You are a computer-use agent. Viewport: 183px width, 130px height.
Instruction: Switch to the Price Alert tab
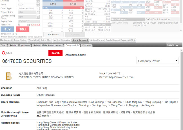tap(46, 40)
